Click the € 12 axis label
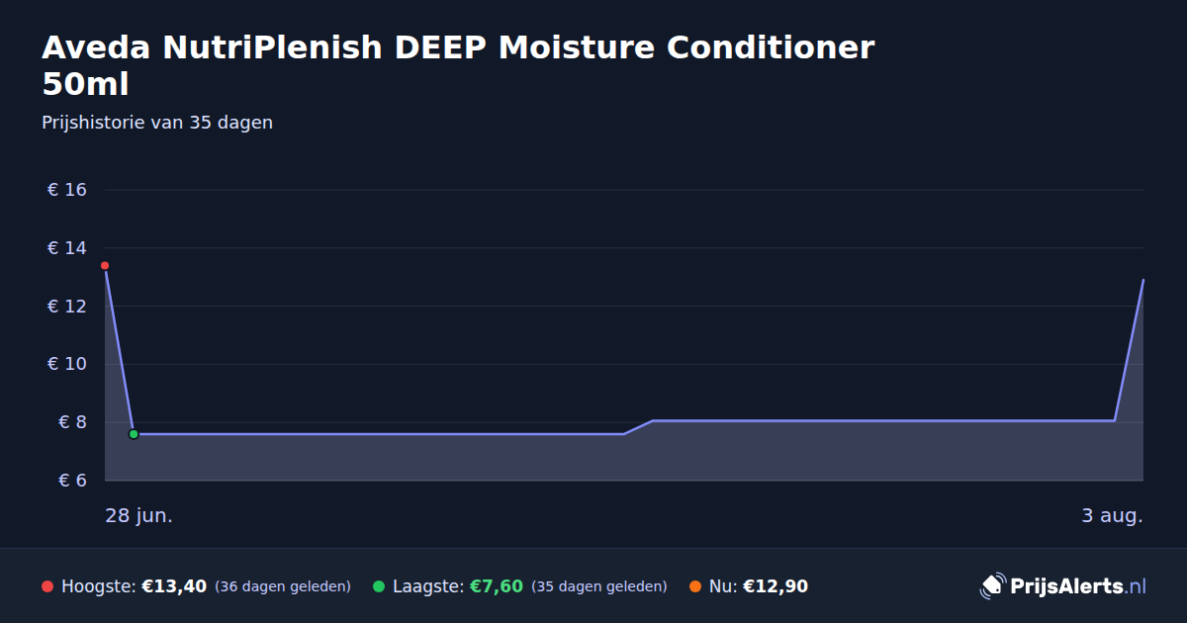The image size is (1187, 623). 67,307
